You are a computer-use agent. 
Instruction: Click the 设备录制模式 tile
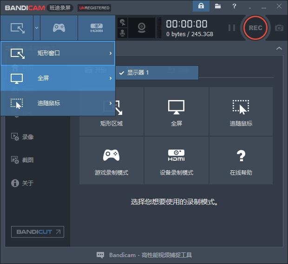tap(177, 160)
